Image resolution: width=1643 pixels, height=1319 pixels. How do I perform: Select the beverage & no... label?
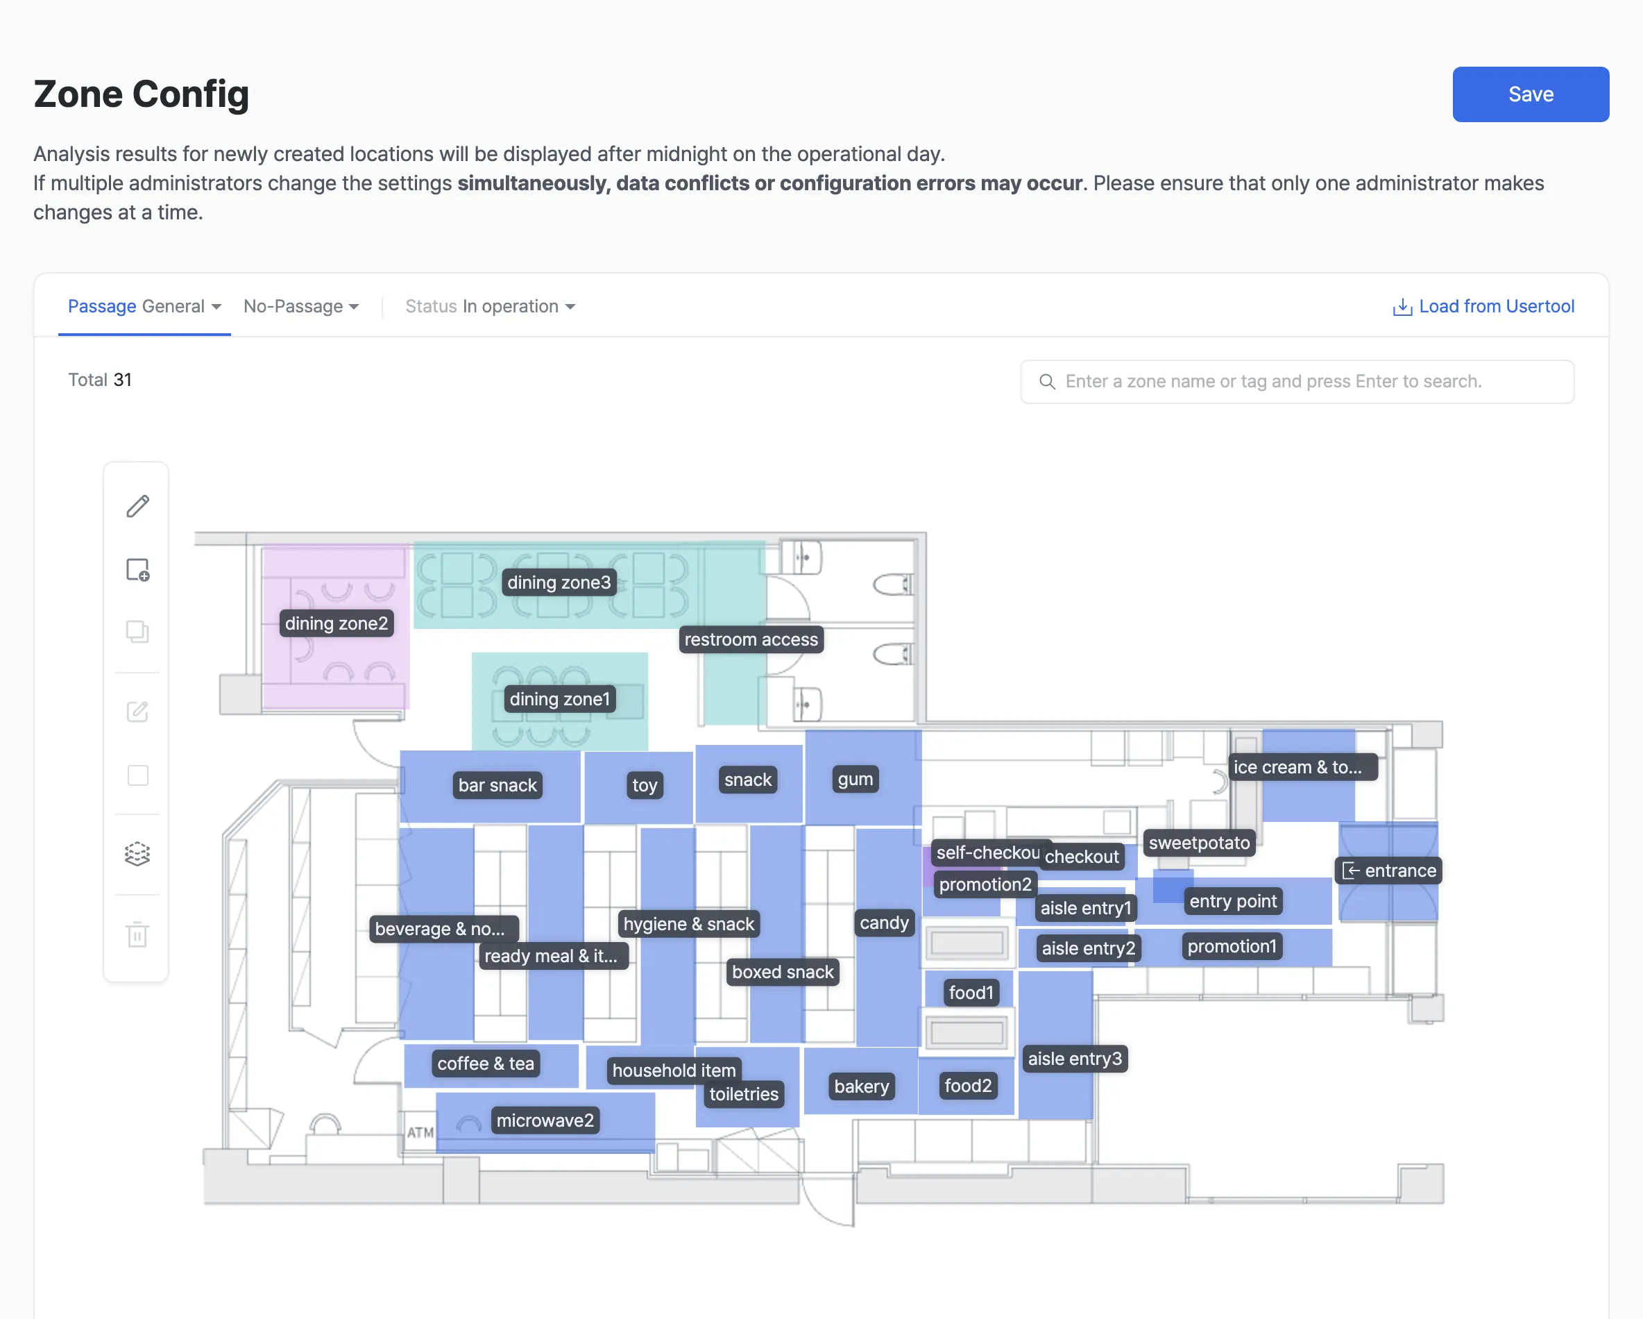[x=443, y=929]
